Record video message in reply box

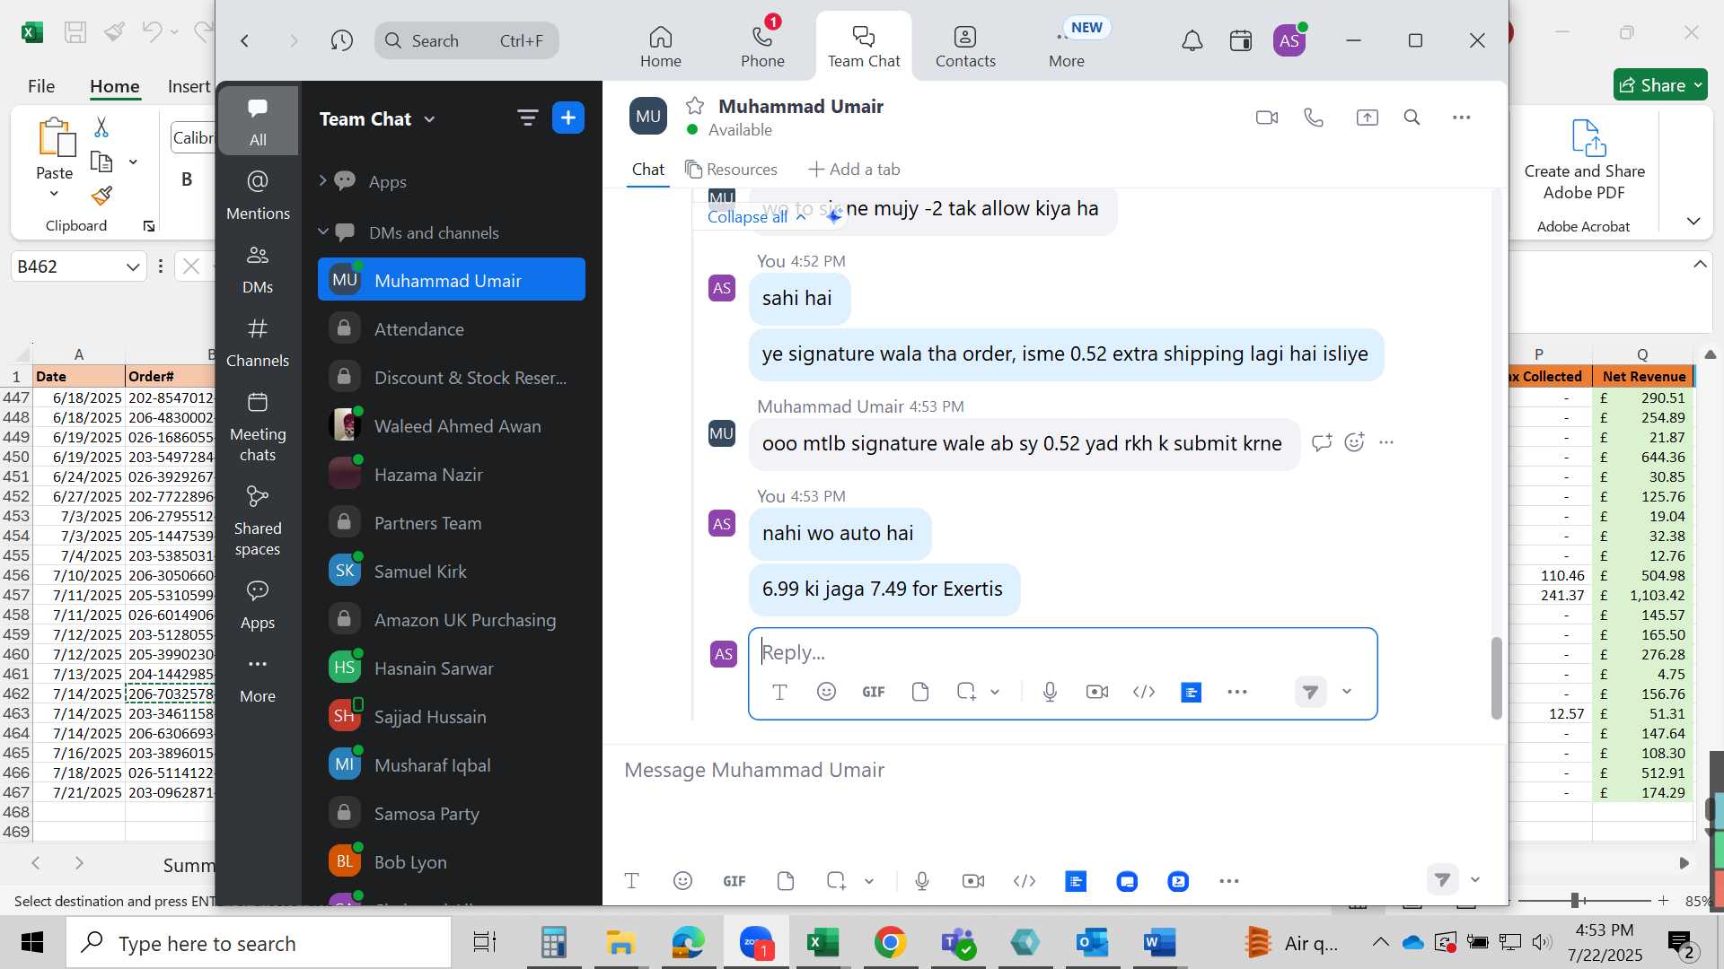[1096, 692]
